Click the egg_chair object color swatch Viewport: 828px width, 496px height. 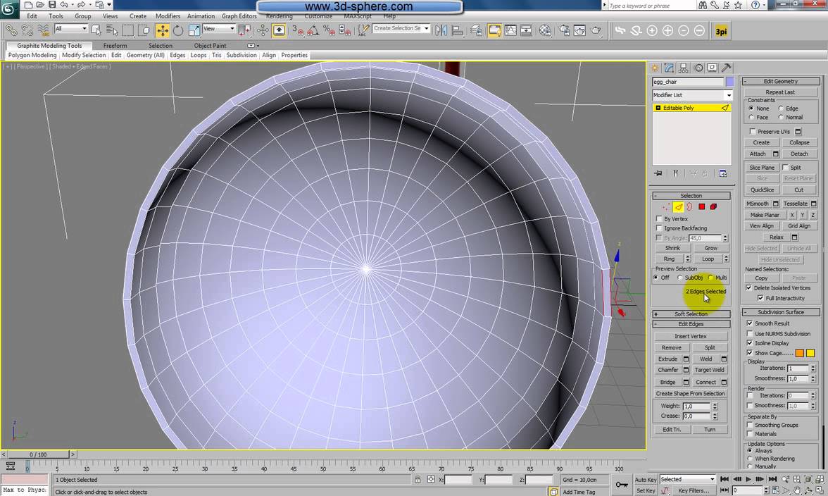coord(729,82)
